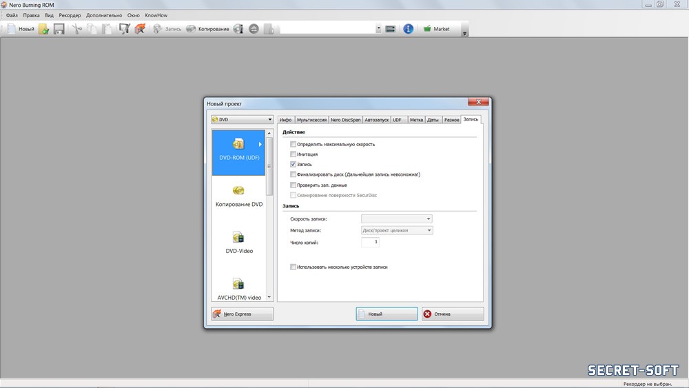Click the Новый button in dialog
This screenshot has width=689, height=388.
pyautogui.click(x=387, y=314)
